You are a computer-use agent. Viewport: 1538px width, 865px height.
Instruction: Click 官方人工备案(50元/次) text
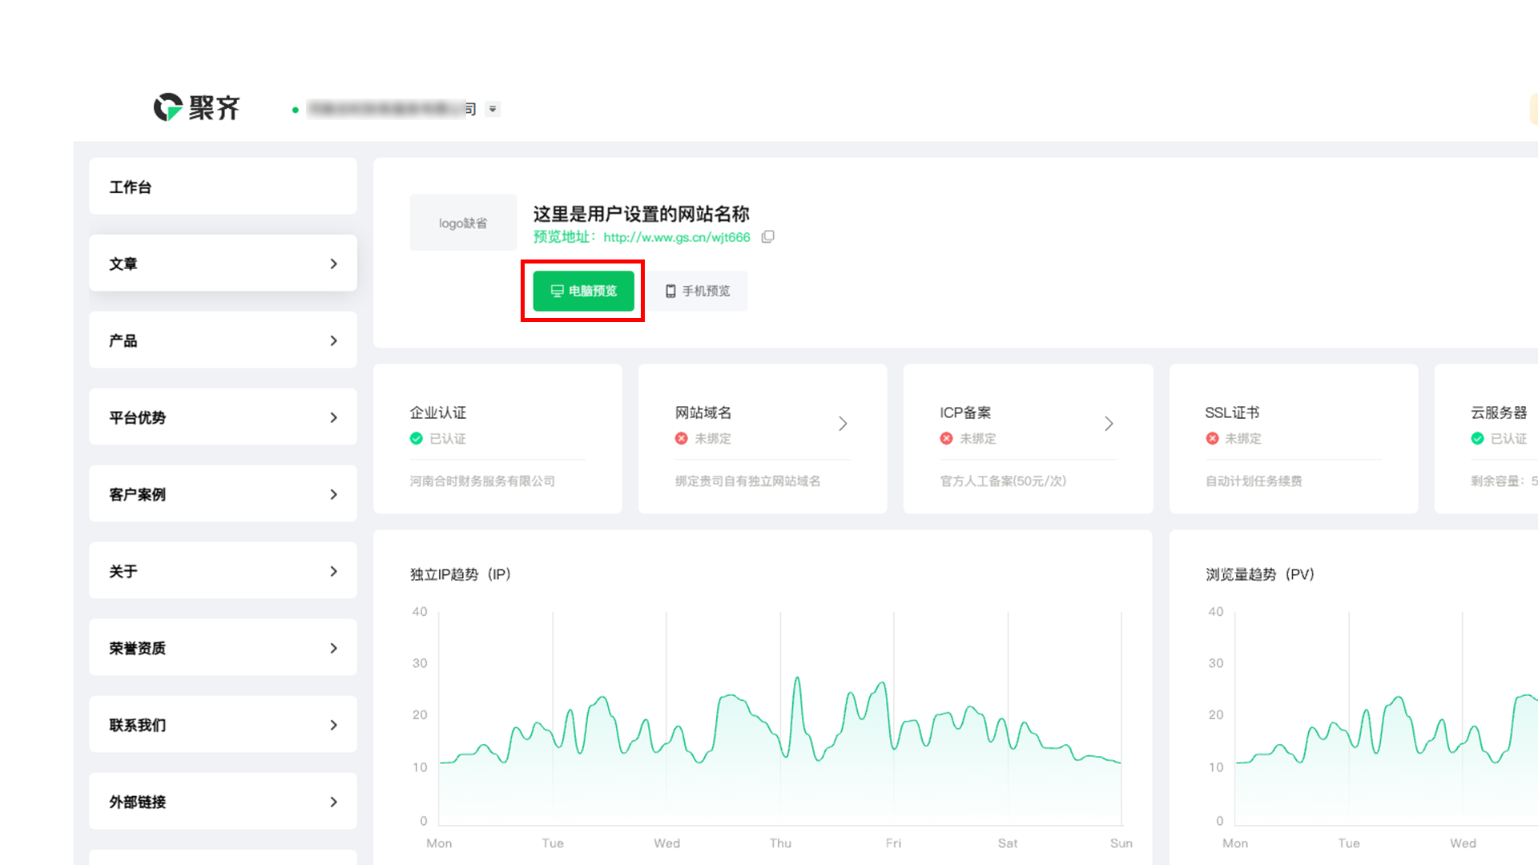pos(1003,481)
